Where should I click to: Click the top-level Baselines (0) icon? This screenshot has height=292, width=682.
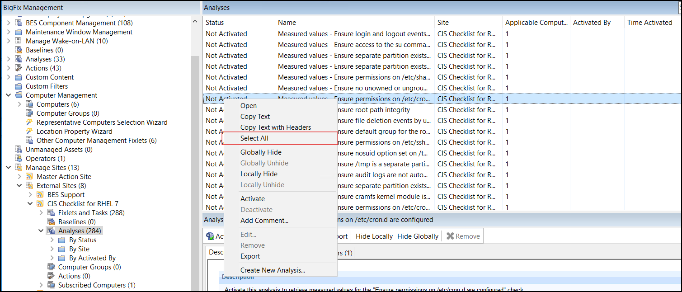click(19, 50)
